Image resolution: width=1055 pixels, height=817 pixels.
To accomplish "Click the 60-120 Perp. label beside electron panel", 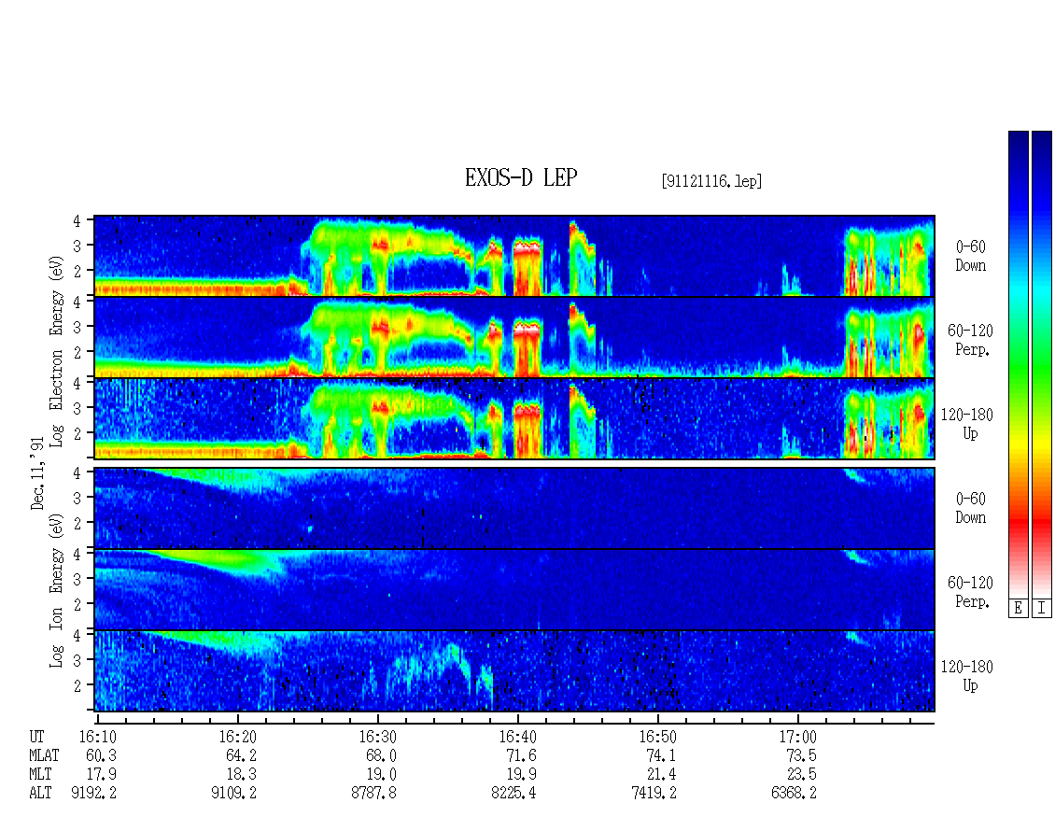I will coord(970,341).
